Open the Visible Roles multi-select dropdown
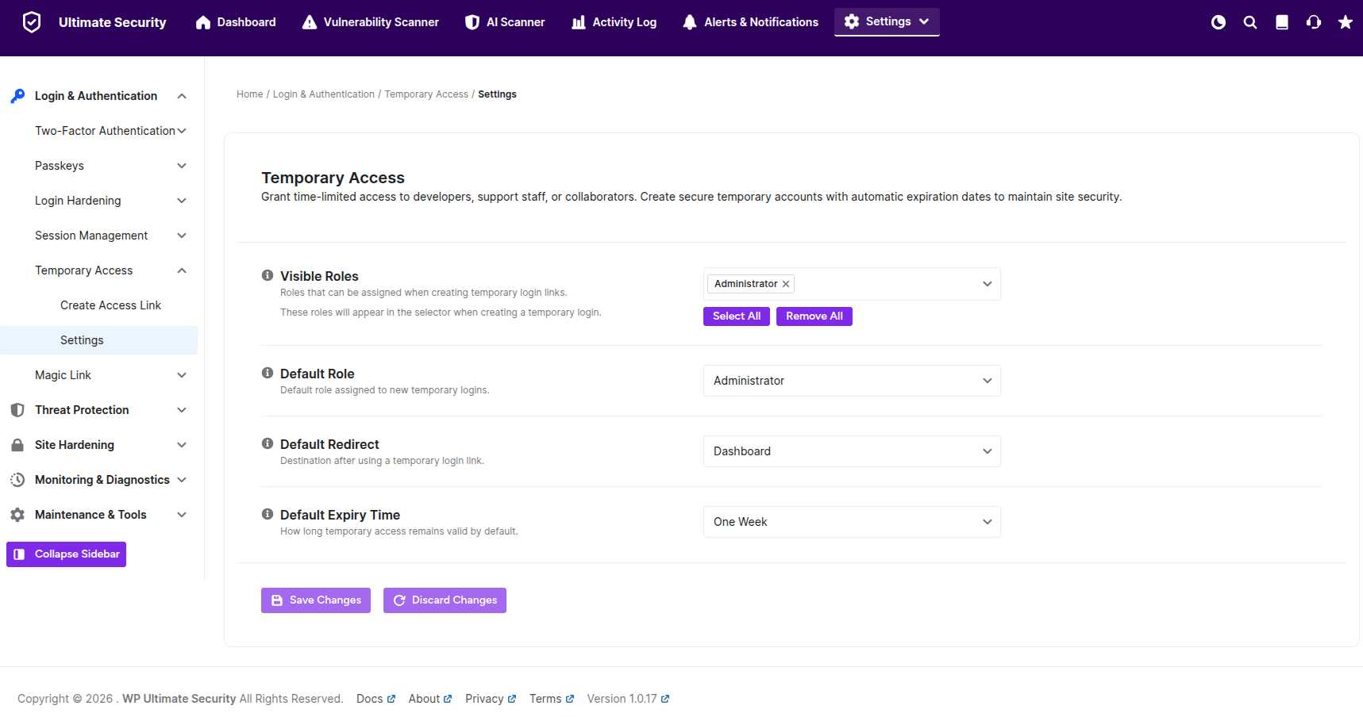This screenshot has width=1363, height=717. coord(852,284)
